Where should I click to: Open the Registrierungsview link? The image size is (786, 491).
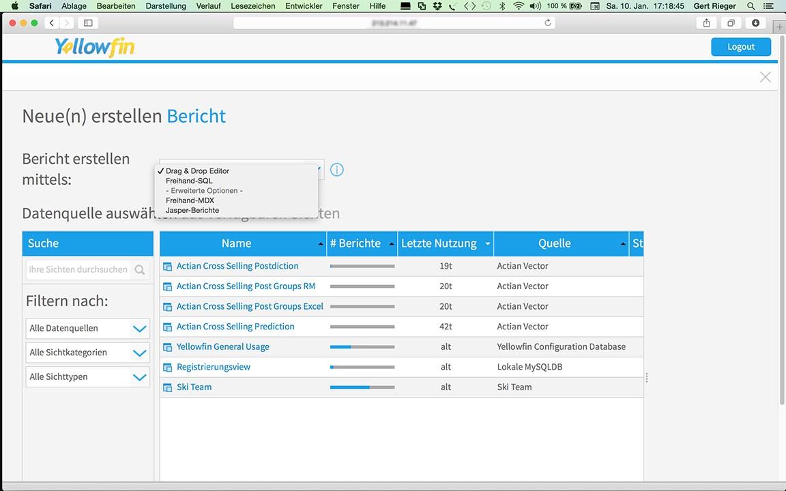pos(214,367)
